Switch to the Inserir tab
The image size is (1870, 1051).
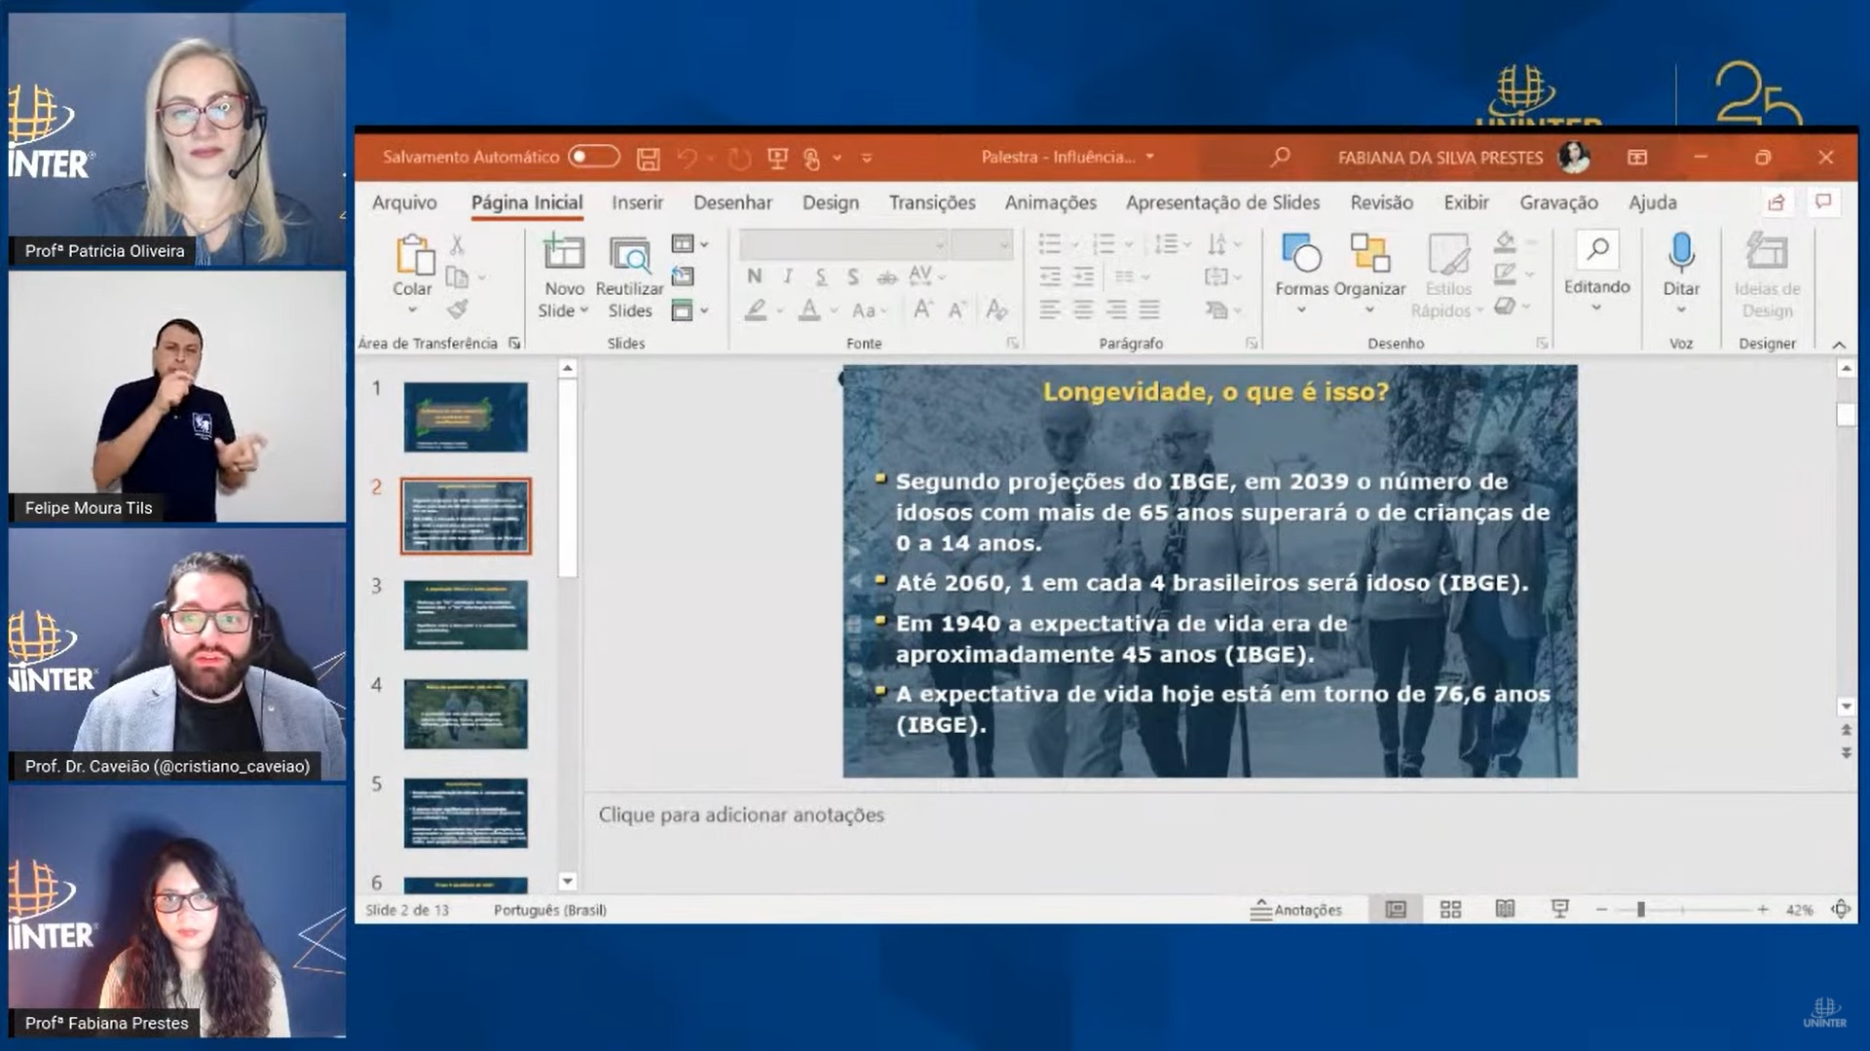pos(637,202)
